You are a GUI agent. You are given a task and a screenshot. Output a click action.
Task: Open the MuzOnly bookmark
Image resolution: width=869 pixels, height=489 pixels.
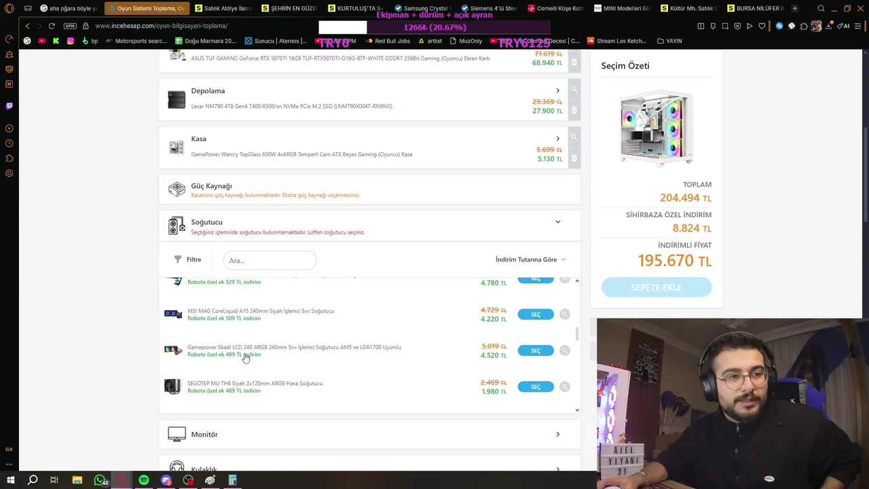coord(466,41)
